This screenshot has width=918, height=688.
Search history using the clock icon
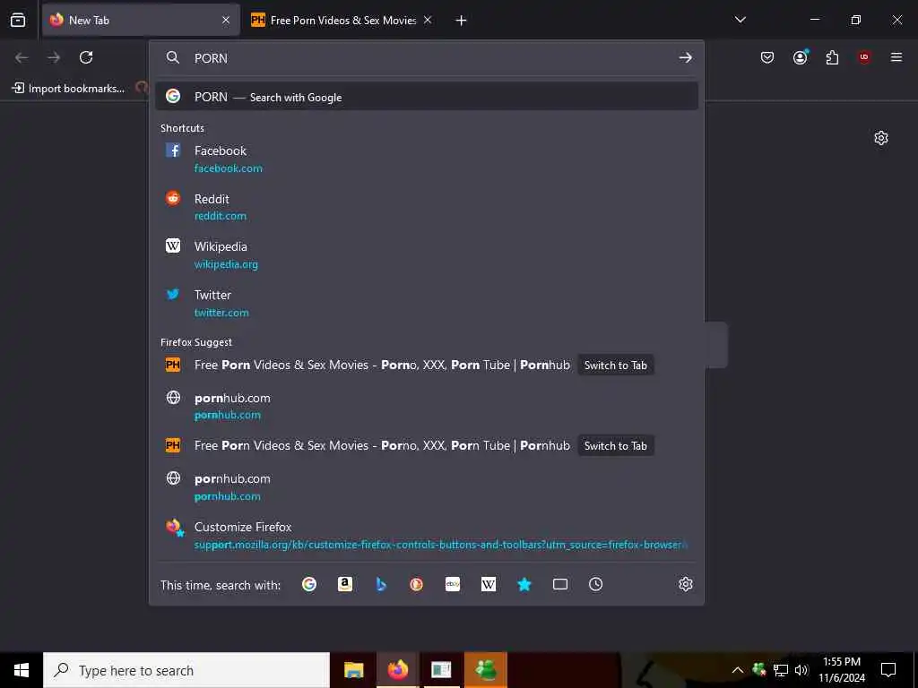(x=595, y=584)
